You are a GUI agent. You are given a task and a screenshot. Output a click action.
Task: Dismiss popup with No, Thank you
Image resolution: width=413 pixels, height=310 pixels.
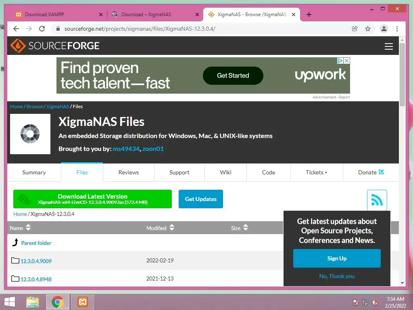[x=337, y=276]
